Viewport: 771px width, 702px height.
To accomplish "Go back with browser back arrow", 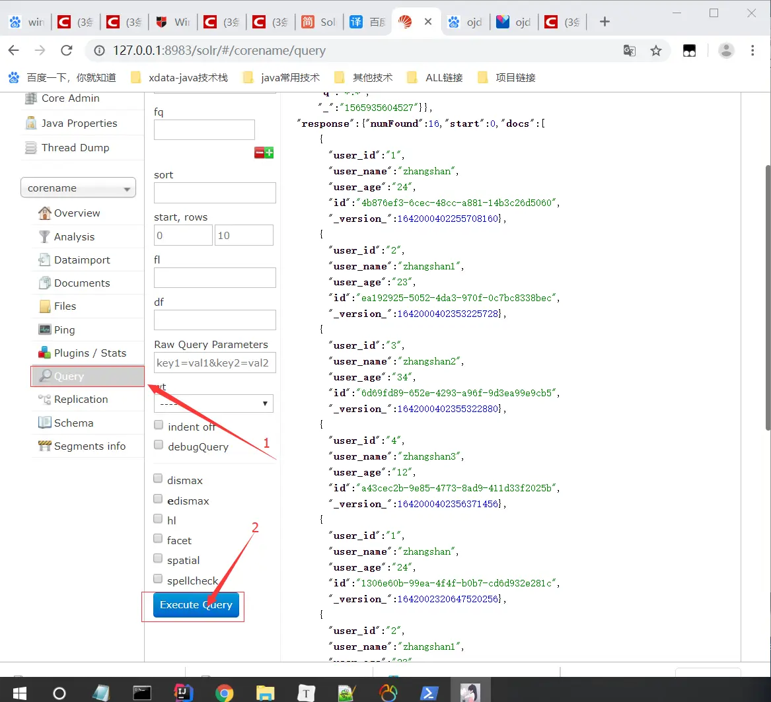I will pos(14,50).
